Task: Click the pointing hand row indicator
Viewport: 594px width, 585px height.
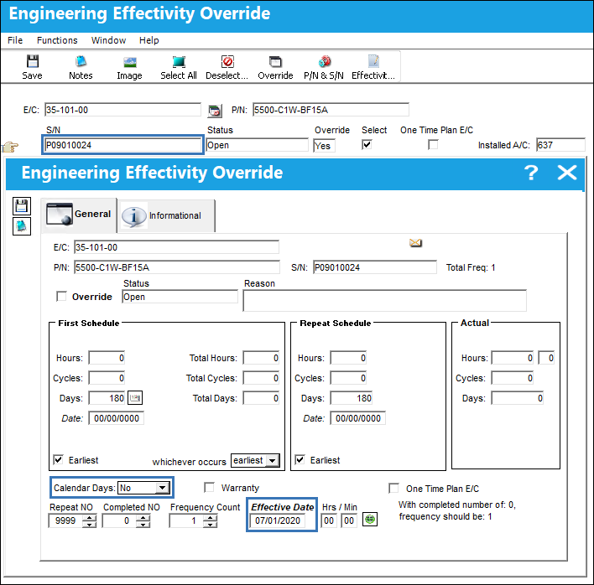Action: tap(10, 146)
